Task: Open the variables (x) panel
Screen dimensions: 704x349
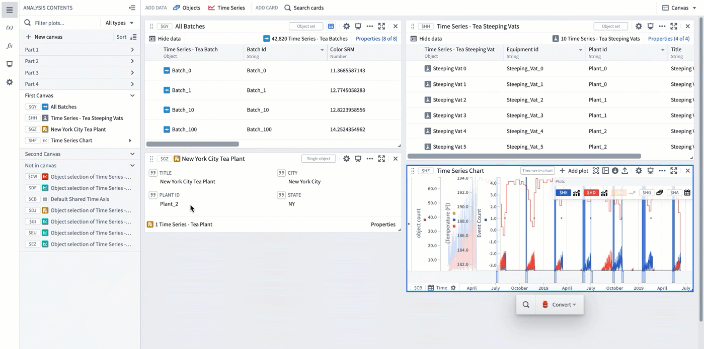Action: (x=10, y=28)
